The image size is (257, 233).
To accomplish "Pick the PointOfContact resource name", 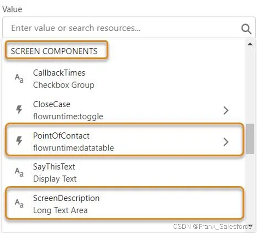I will 61,136.
